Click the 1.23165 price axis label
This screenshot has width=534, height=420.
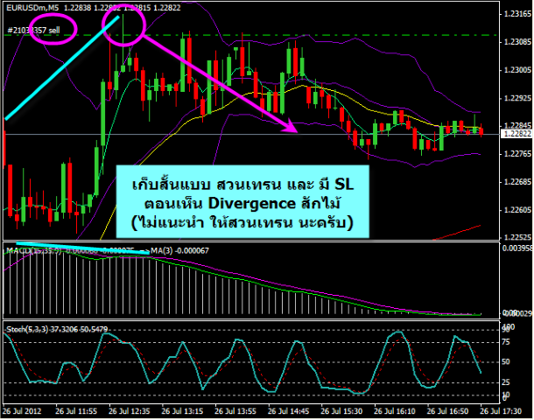517,14
